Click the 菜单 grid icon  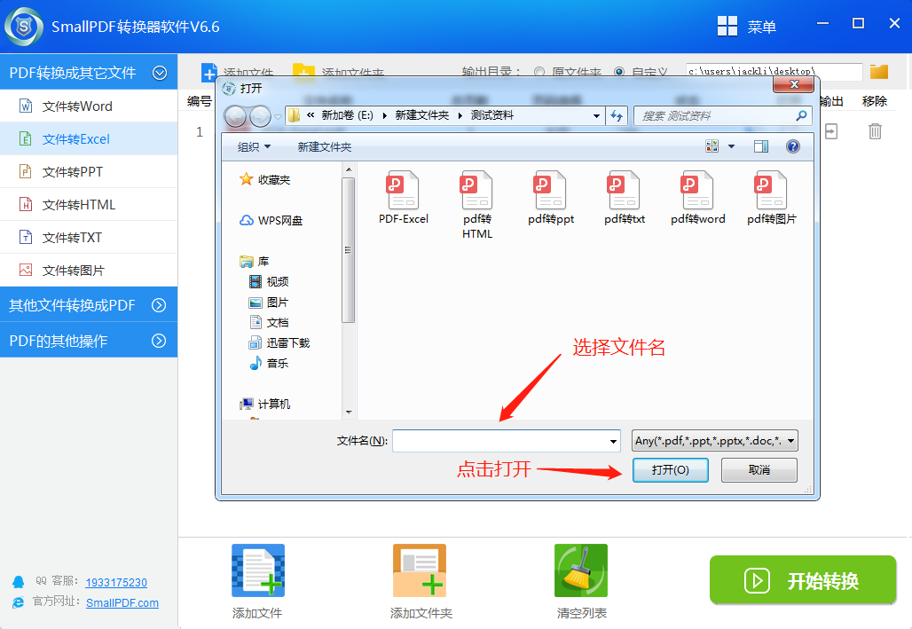[x=727, y=27]
